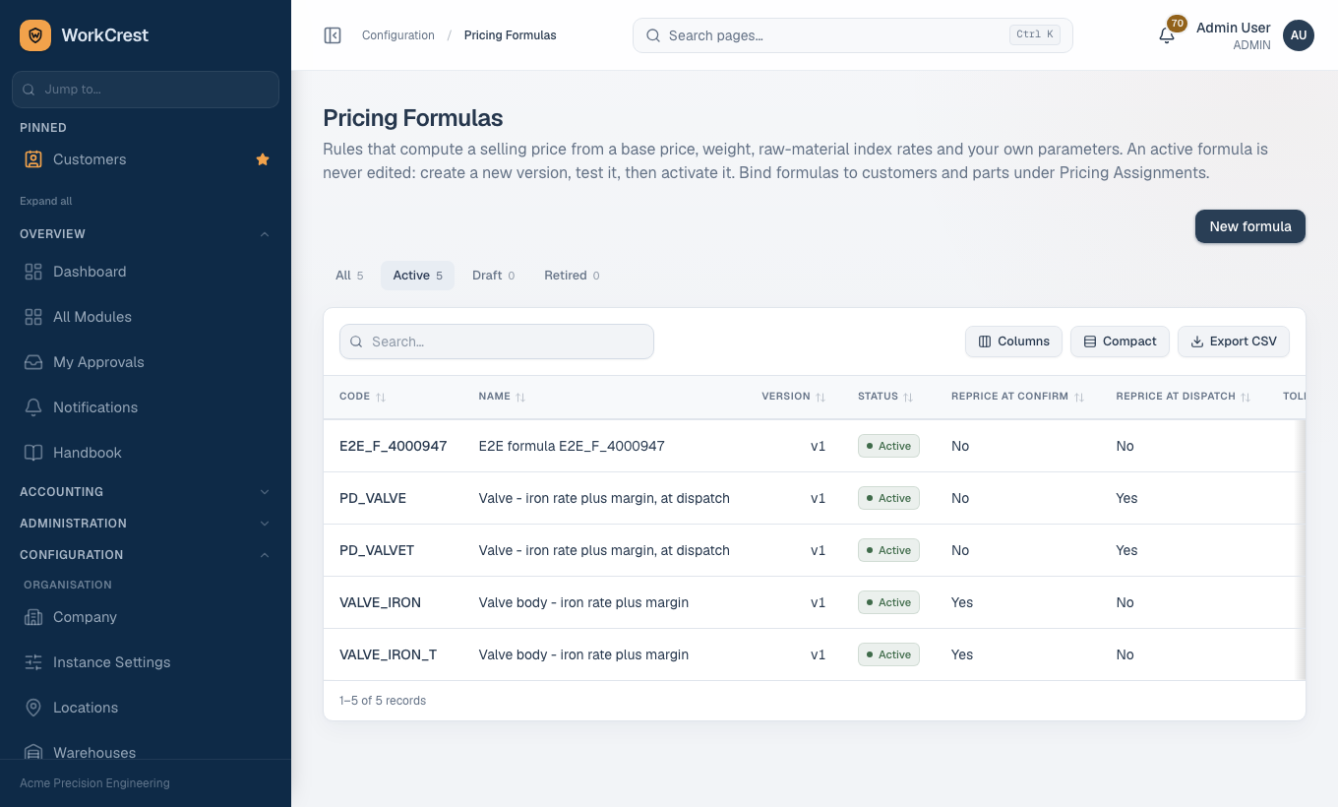
Task: Export table as CSV
Action: pos(1234,341)
